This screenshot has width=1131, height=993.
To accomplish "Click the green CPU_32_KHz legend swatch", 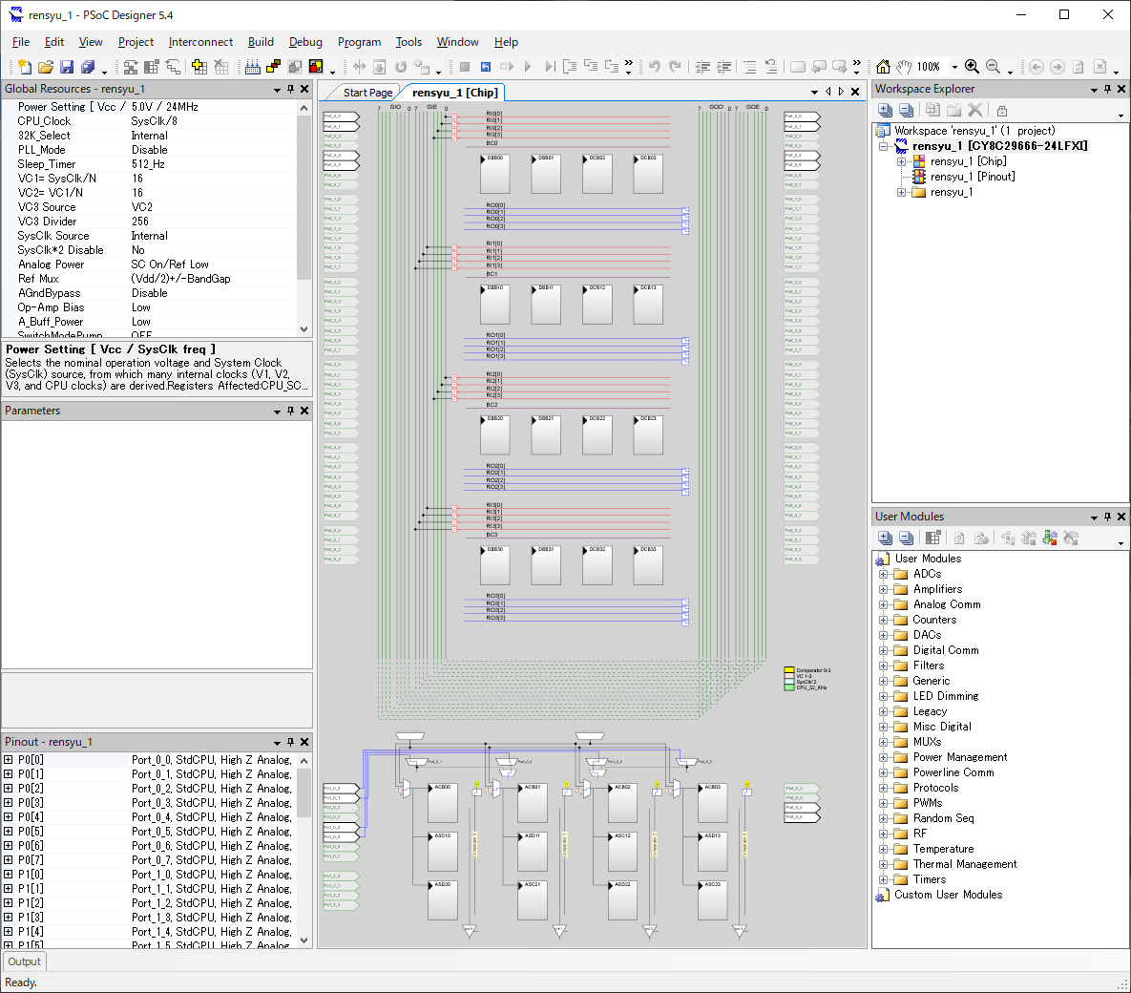I will (x=789, y=687).
